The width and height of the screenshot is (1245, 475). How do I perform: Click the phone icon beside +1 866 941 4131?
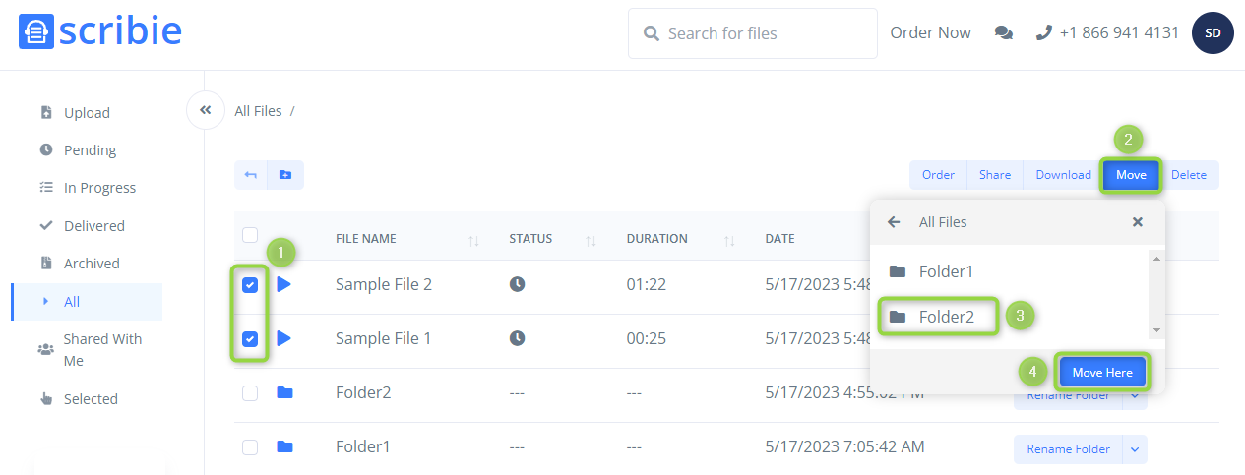point(1044,32)
